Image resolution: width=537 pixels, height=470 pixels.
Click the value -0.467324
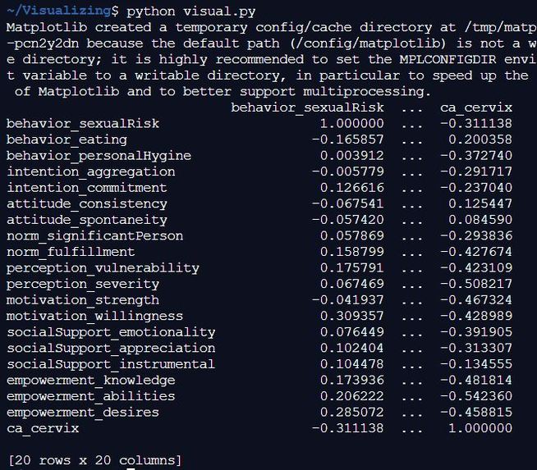[x=476, y=300]
